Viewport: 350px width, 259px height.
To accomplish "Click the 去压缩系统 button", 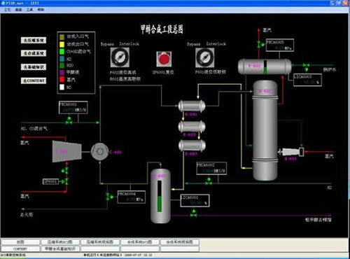I will (x=34, y=41).
